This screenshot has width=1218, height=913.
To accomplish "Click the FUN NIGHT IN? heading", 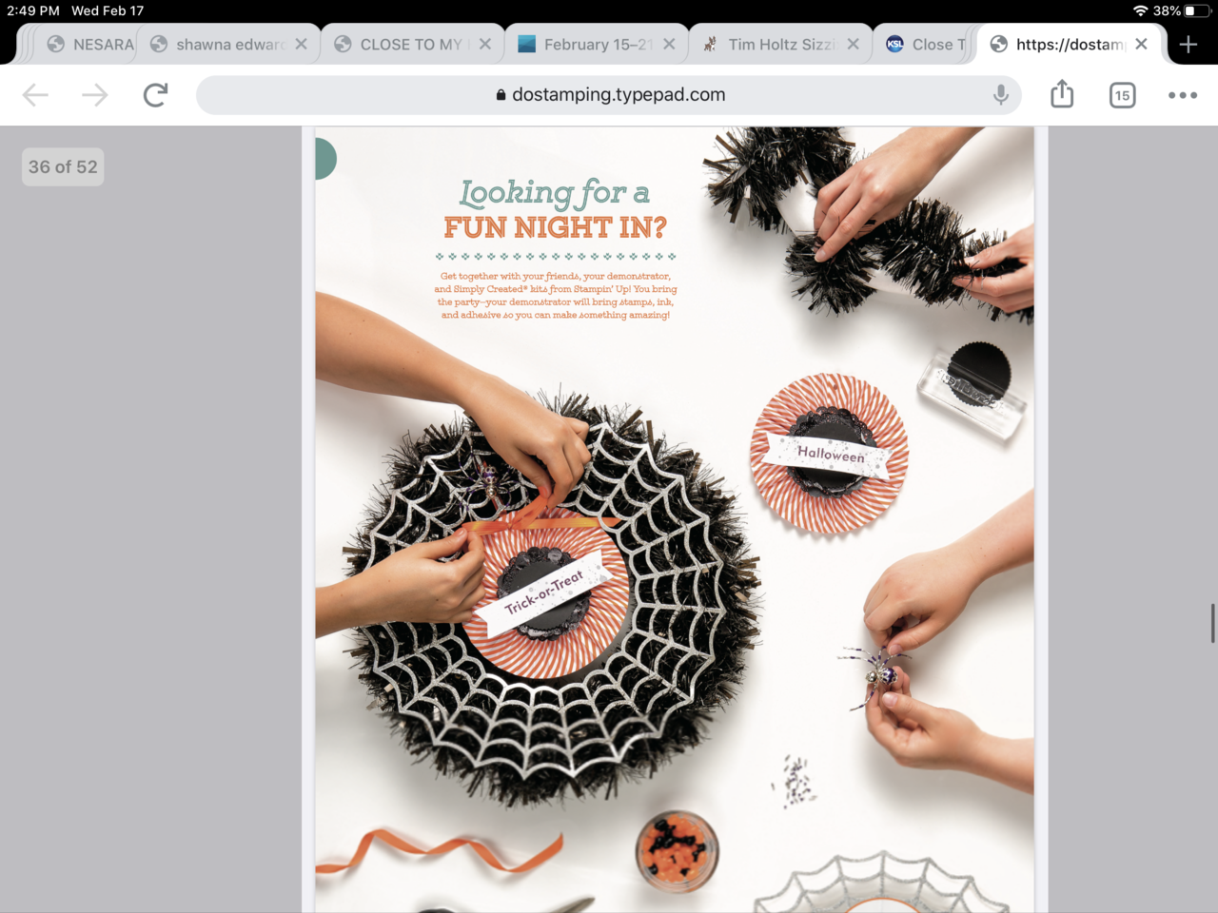I will click(556, 227).
